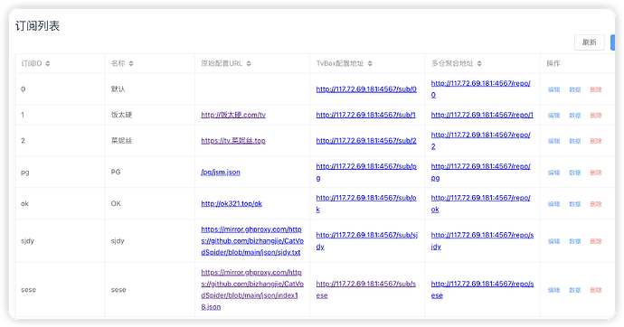Edit the 菜妮丝 subscription via 编辑
This screenshot has height=327, width=624.
tap(553, 141)
